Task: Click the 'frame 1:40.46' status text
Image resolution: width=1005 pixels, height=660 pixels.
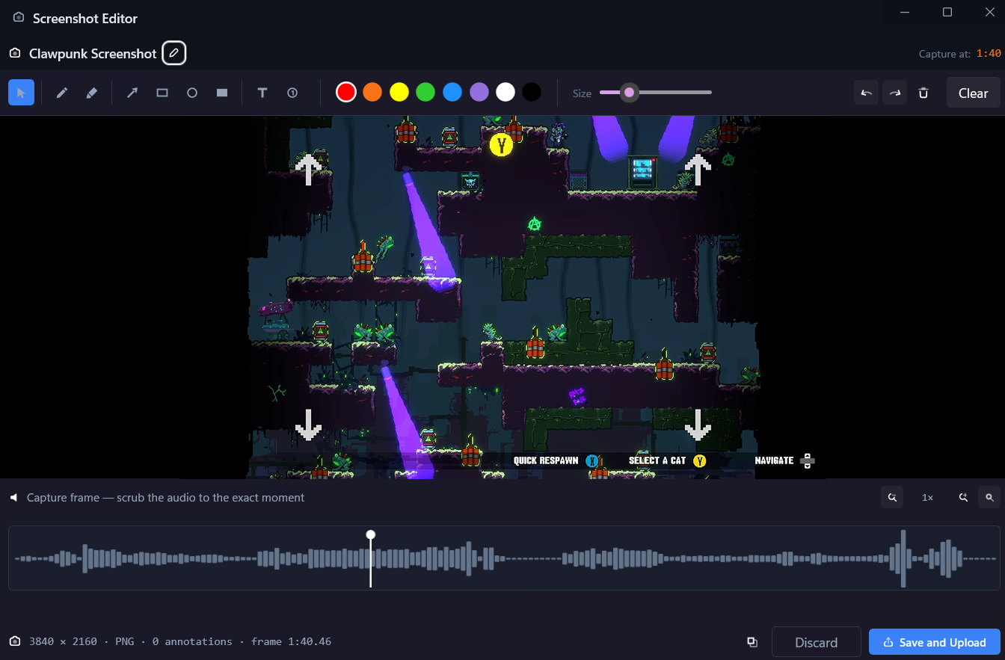Action: coord(291,641)
